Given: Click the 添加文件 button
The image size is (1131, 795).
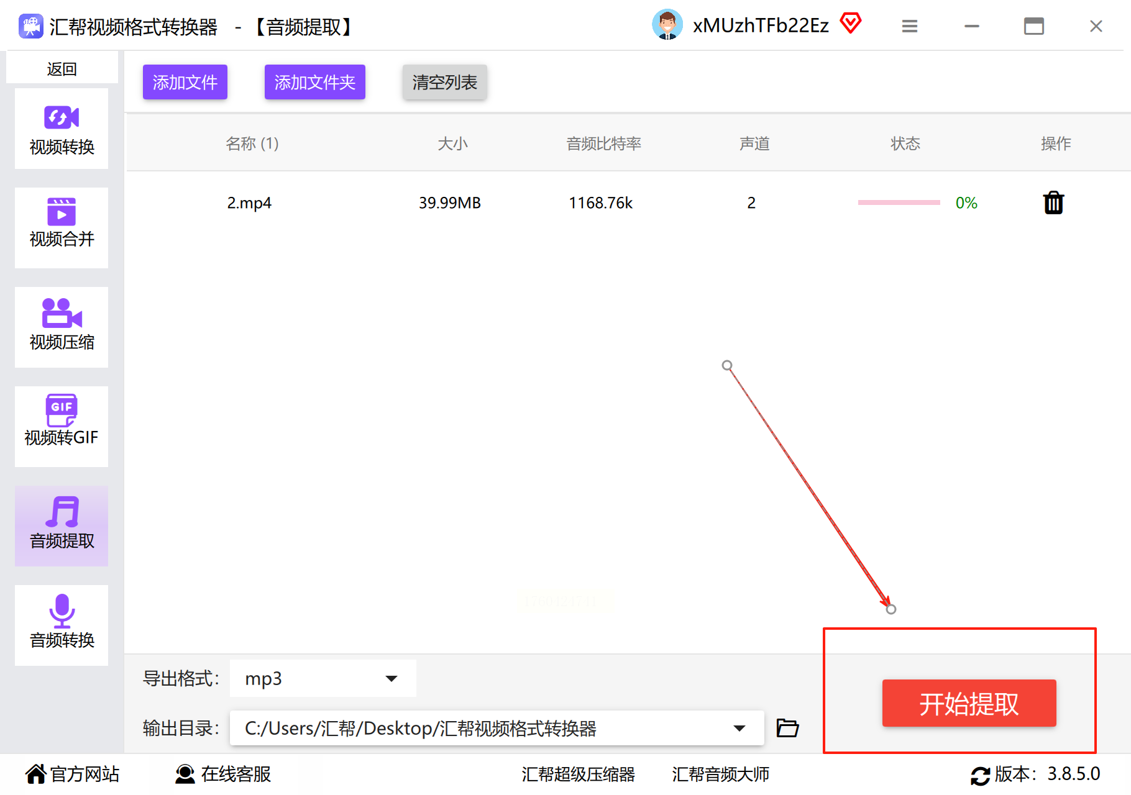Looking at the screenshot, I should pos(185,82).
